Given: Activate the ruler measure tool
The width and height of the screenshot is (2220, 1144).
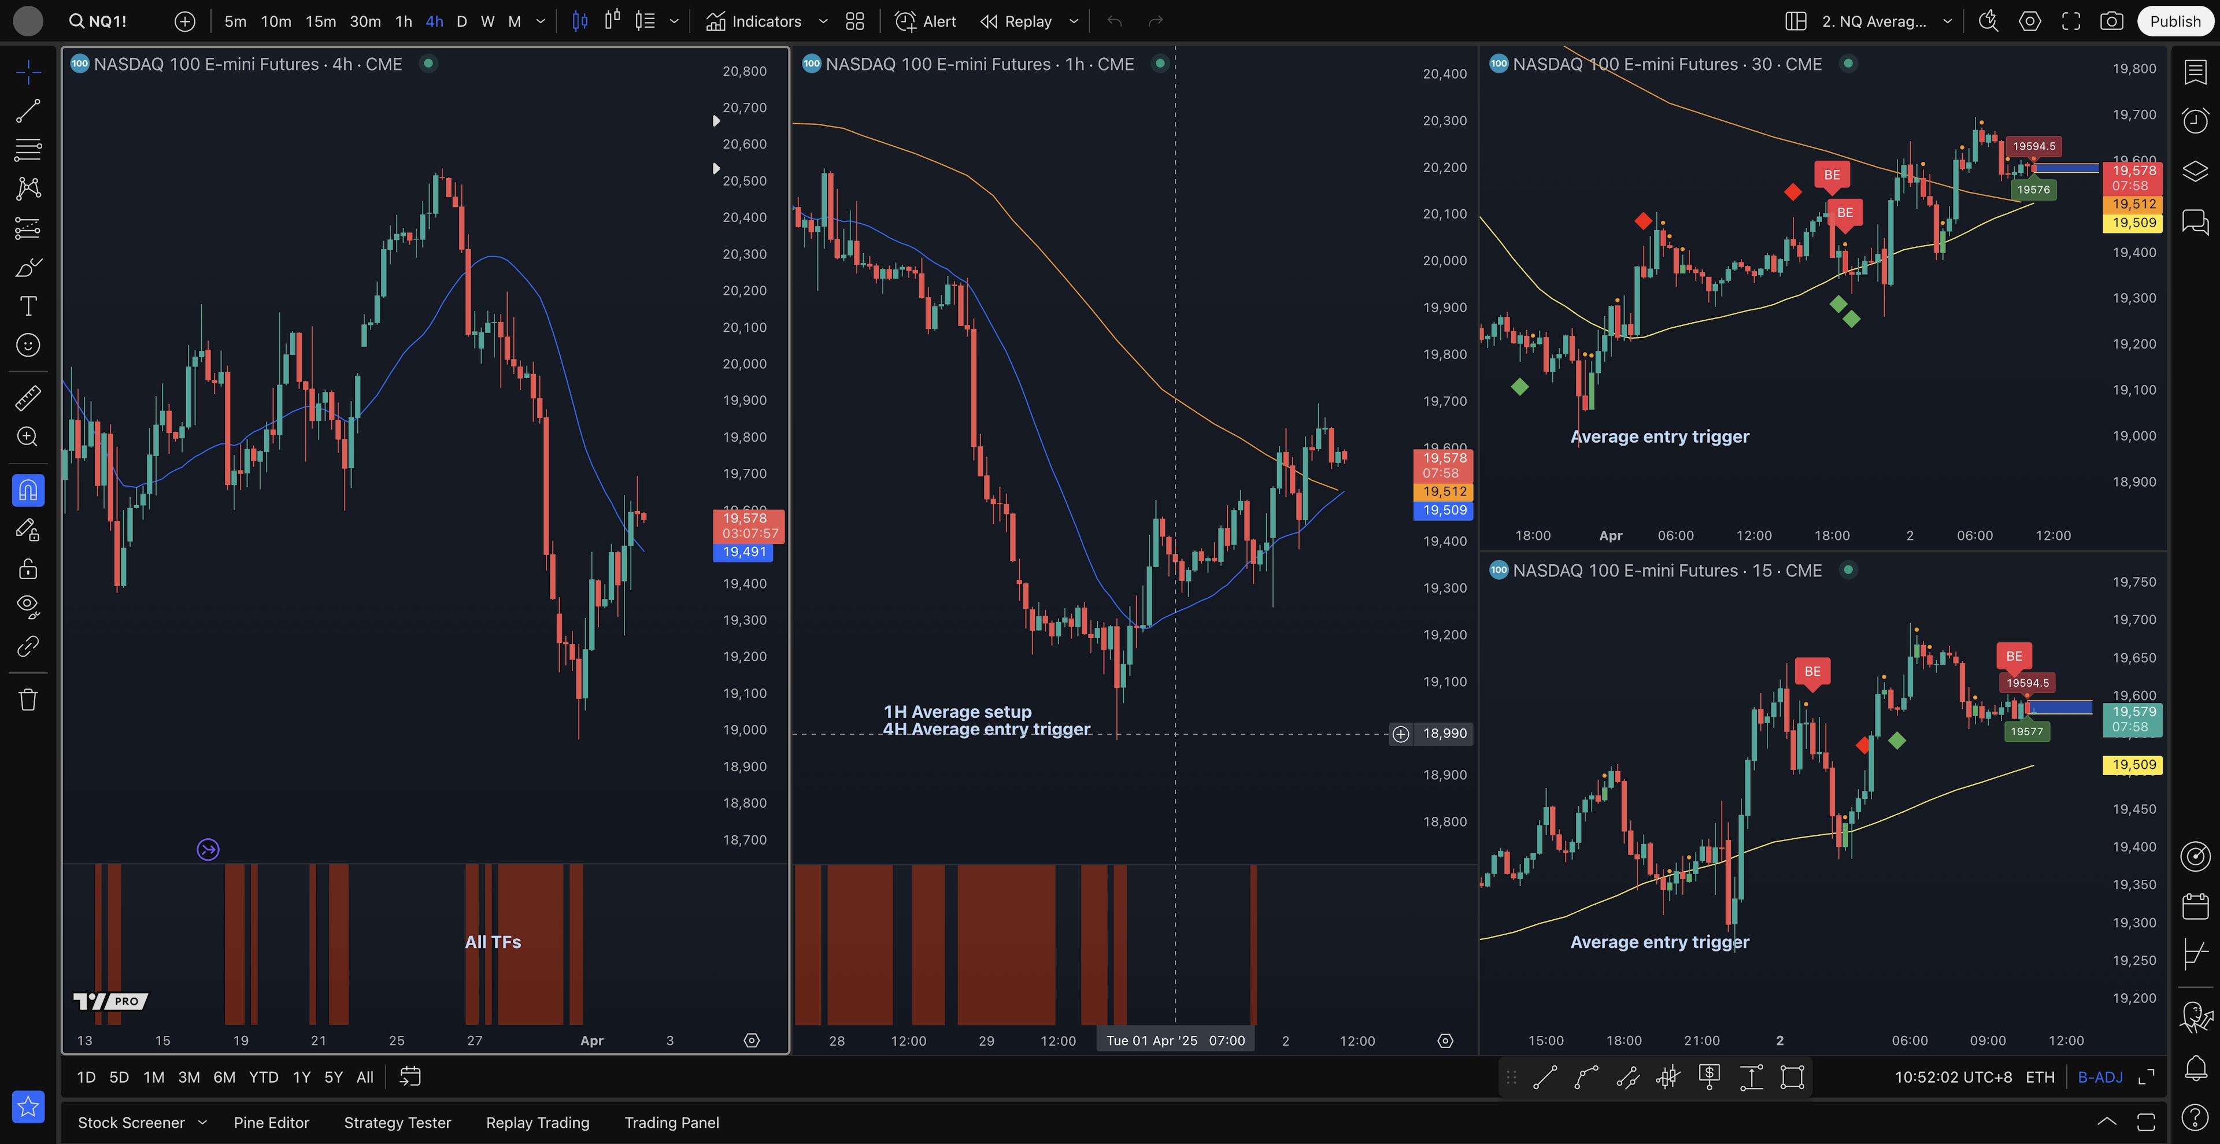Looking at the screenshot, I should point(28,398).
